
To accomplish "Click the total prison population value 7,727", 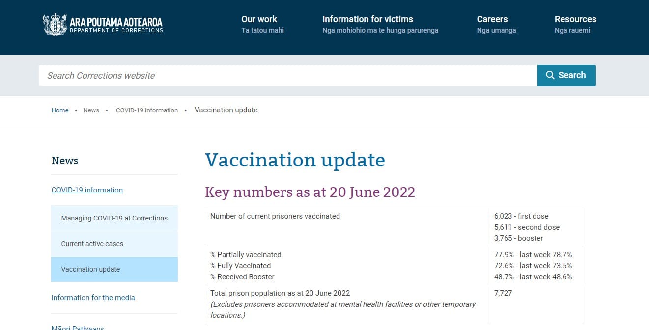I will pos(503,293).
